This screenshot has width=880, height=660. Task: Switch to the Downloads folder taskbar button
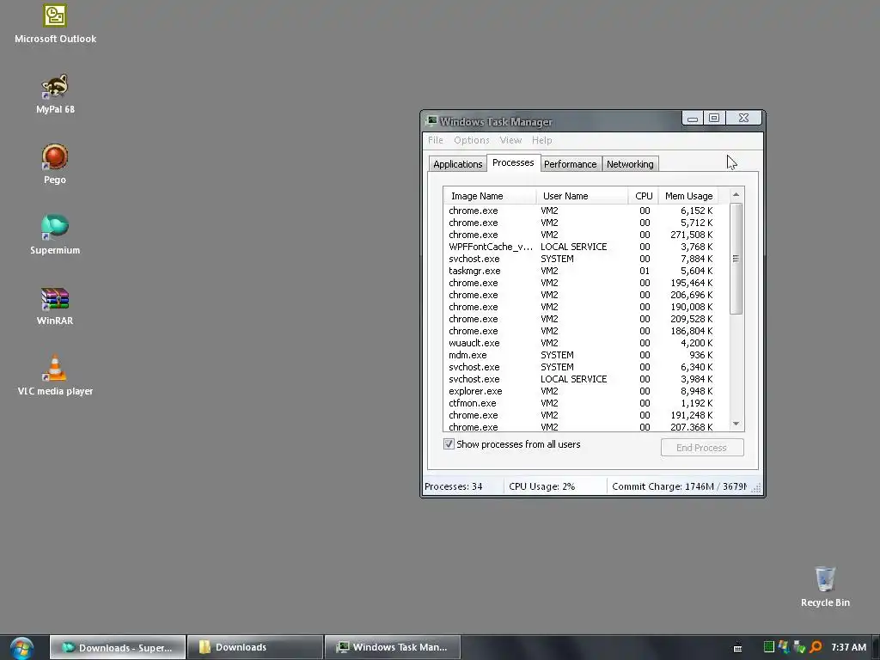coord(254,647)
